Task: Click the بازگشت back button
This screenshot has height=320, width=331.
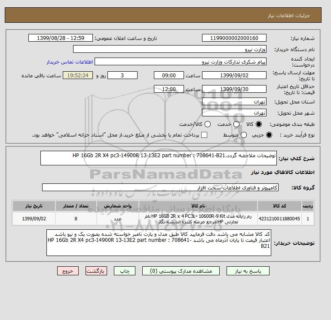Action: tap(96, 271)
